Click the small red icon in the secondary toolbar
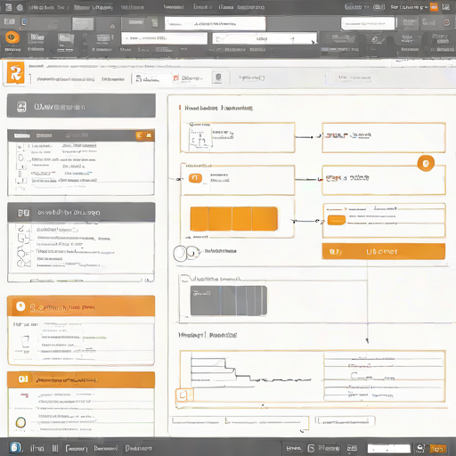Screen dimensions: 456x456 176,78
